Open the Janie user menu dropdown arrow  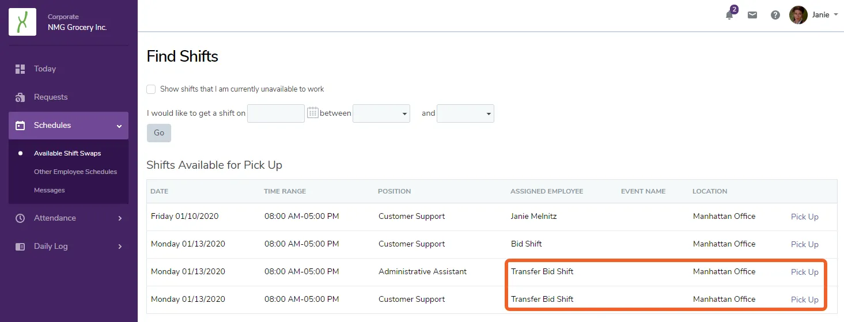[836, 15]
